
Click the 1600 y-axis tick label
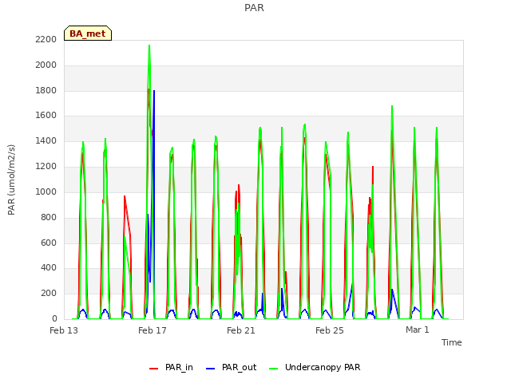[46, 115]
